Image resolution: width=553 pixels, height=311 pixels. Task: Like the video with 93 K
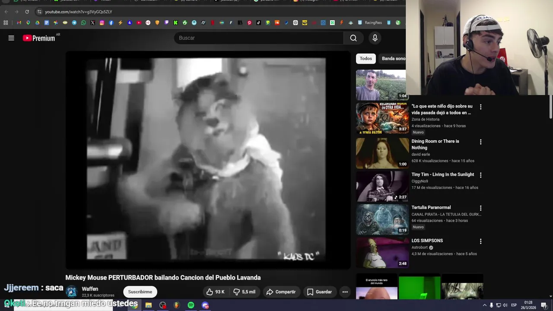point(215,292)
